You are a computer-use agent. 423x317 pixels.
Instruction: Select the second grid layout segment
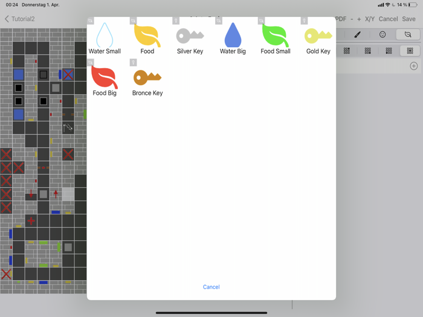(x=367, y=51)
